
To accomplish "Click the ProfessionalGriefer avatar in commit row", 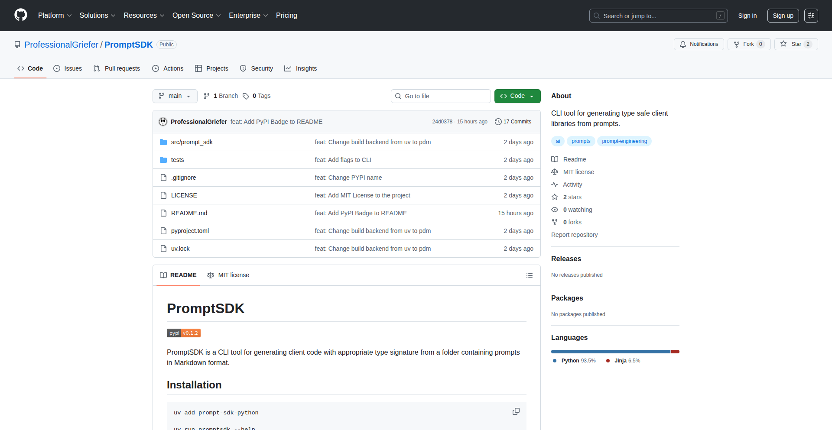I will tap(163, 122).
